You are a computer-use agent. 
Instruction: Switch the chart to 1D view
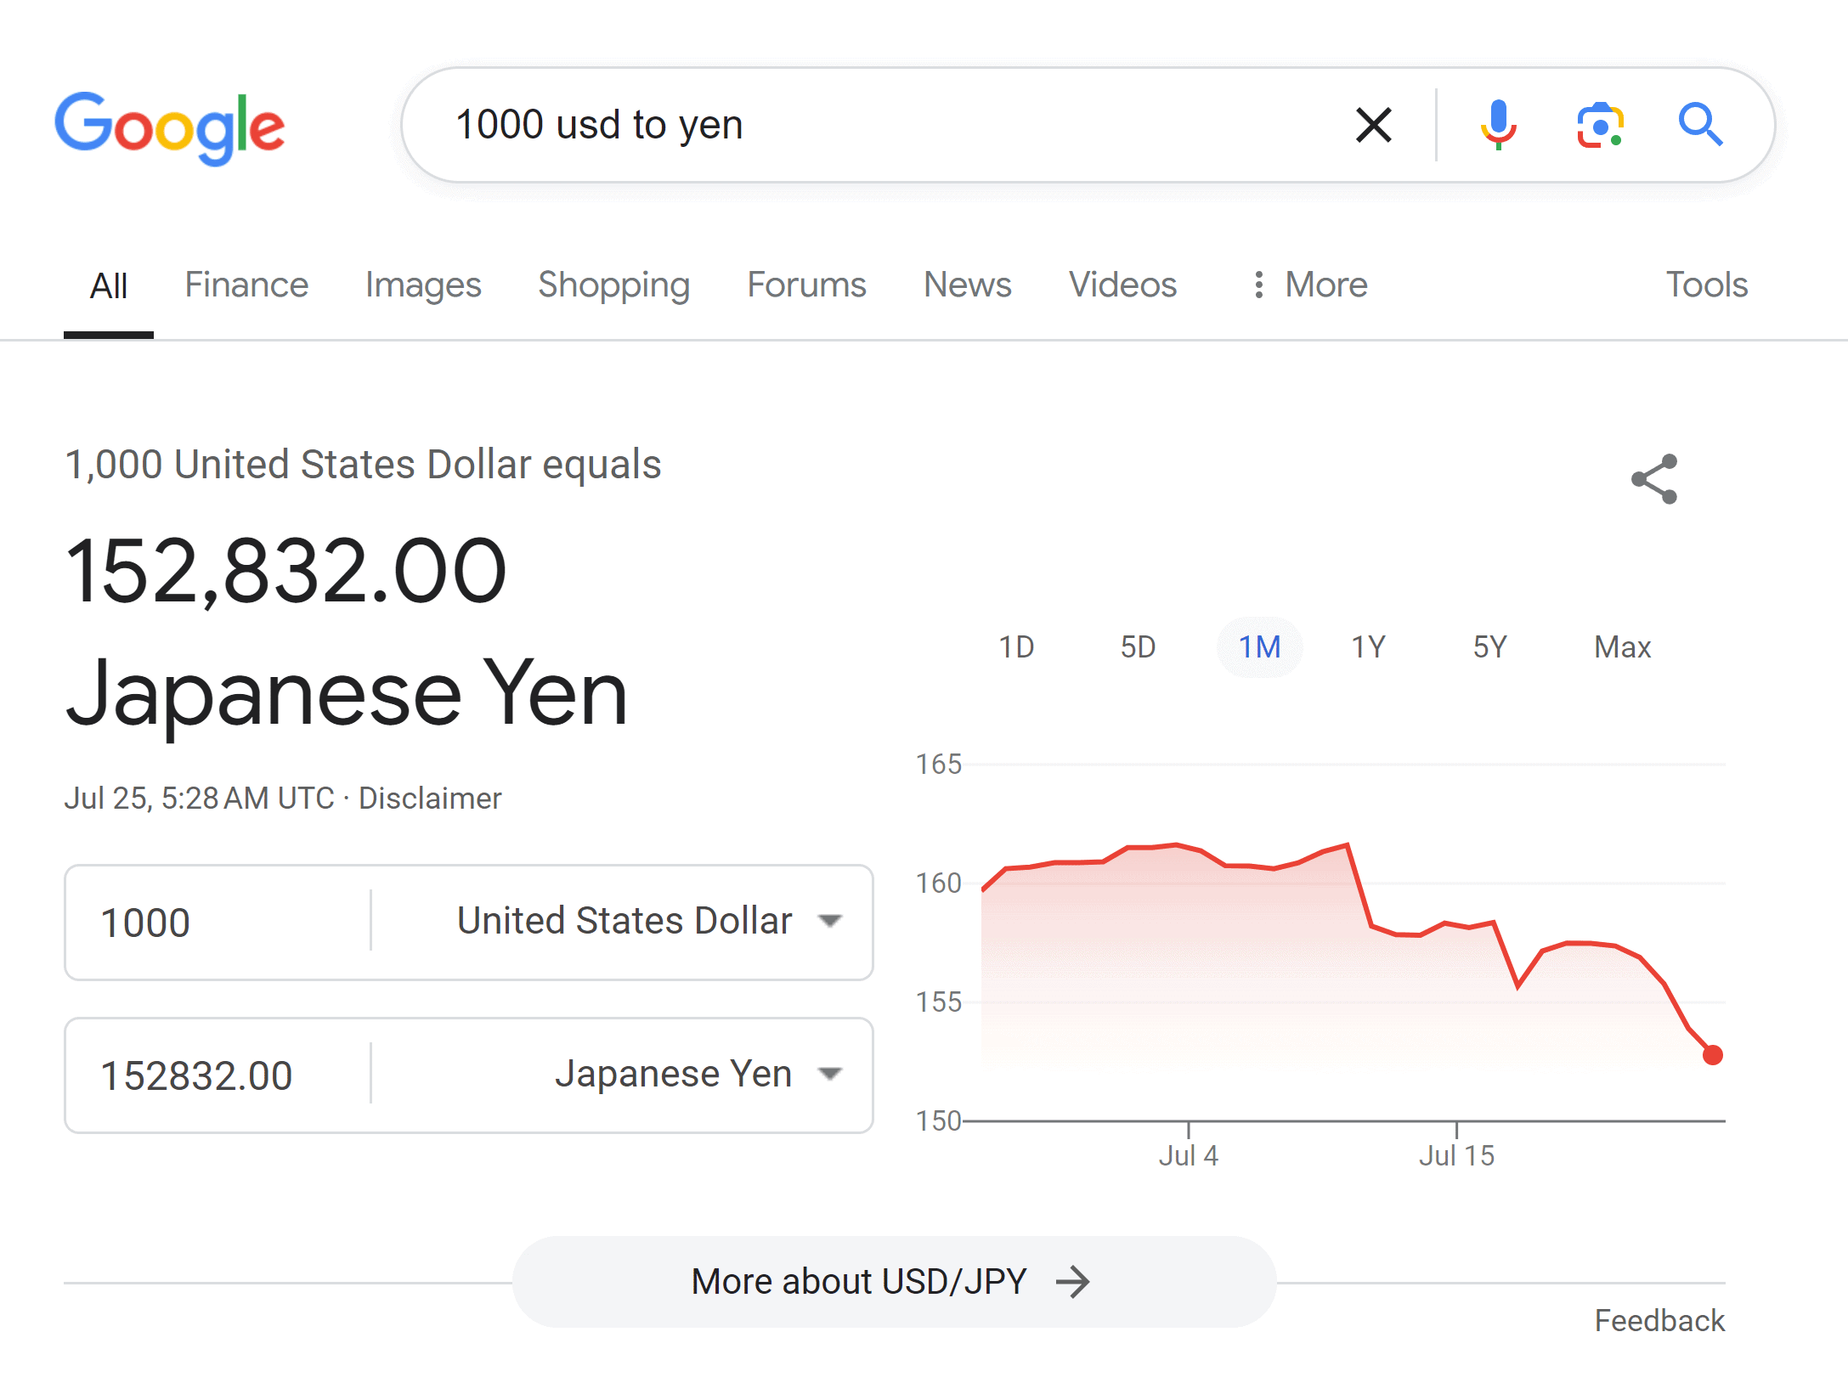[x=1016, y=646]
